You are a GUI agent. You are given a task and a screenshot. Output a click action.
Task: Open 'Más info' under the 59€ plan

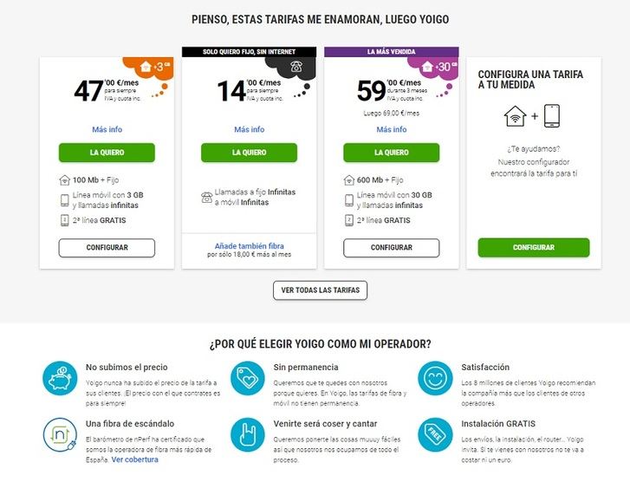391,130
